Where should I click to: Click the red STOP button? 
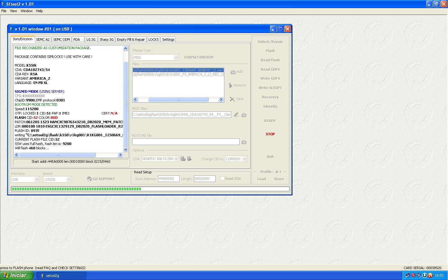[x=270, y=134]
